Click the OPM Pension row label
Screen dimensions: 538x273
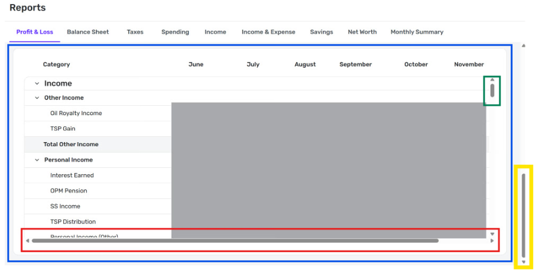click(x=69, y=191)
